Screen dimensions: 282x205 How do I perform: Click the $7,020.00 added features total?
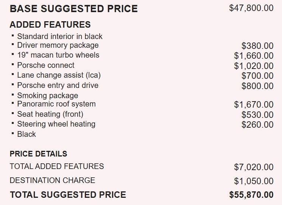(x=254, y=167)
